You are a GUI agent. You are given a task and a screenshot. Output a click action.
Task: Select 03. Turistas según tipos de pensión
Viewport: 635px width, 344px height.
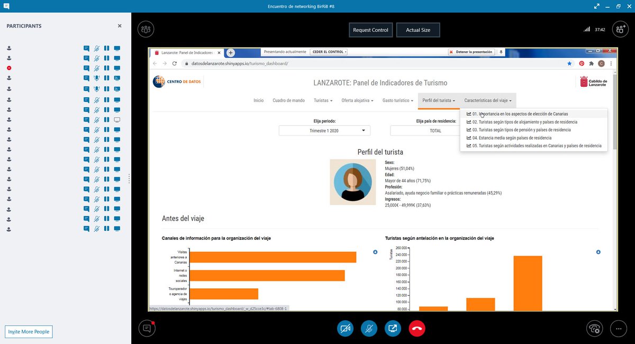pos(533,130)
